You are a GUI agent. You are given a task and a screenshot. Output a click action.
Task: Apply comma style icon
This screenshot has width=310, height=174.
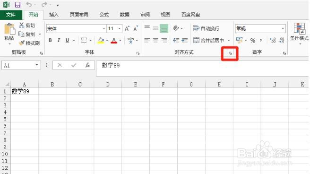261,40
